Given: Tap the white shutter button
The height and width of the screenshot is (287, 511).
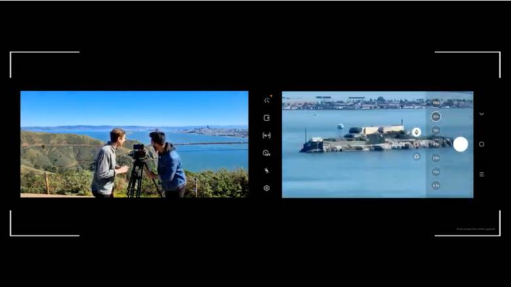Looking at the screenshot, I should [461, 144].
